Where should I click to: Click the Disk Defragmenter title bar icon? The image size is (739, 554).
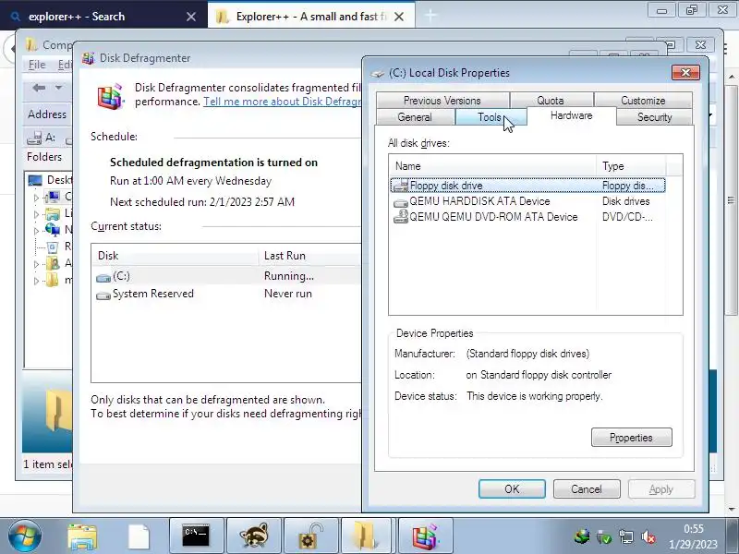tap(88, 58)
